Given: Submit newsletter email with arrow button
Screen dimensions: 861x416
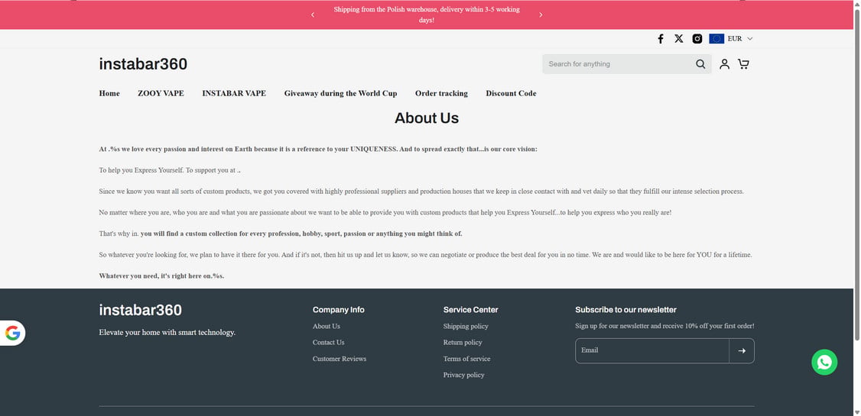Looking at the screenshot, I should [x=741, y=351].
